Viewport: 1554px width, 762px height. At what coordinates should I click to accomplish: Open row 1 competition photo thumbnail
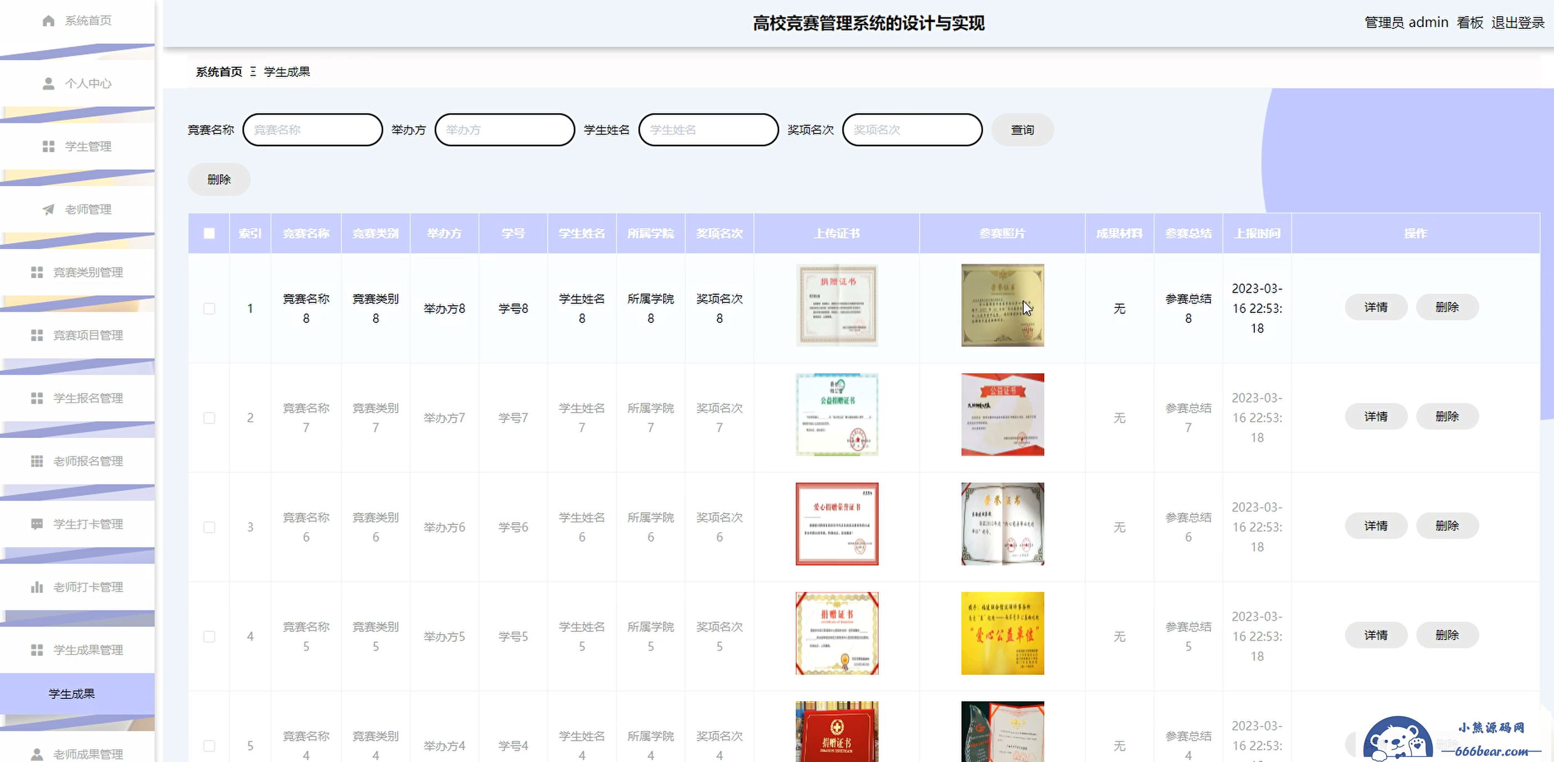pyautogui.click(x=1003, y=305)
